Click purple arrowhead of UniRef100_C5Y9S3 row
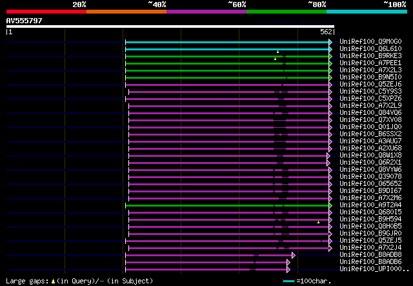Image resolution: width=413 pixels, height=286 pixels. tap(330, 92)
